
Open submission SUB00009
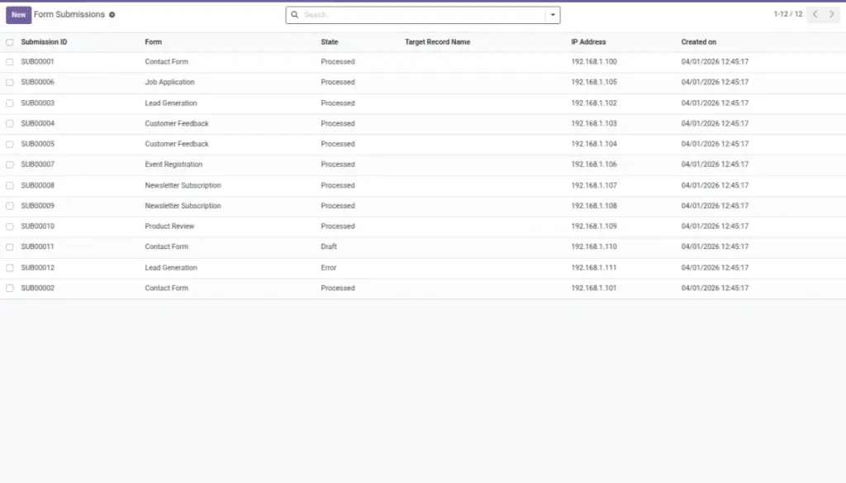(x=38, y=206)
